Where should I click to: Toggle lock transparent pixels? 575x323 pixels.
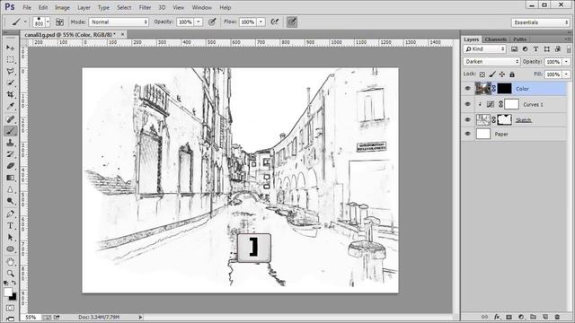[x=482, y=74]
